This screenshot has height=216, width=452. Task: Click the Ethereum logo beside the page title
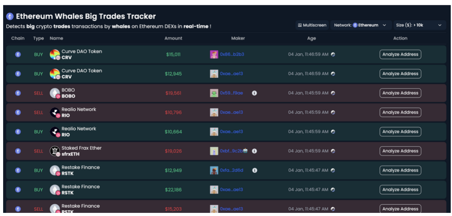click(10, 16)
